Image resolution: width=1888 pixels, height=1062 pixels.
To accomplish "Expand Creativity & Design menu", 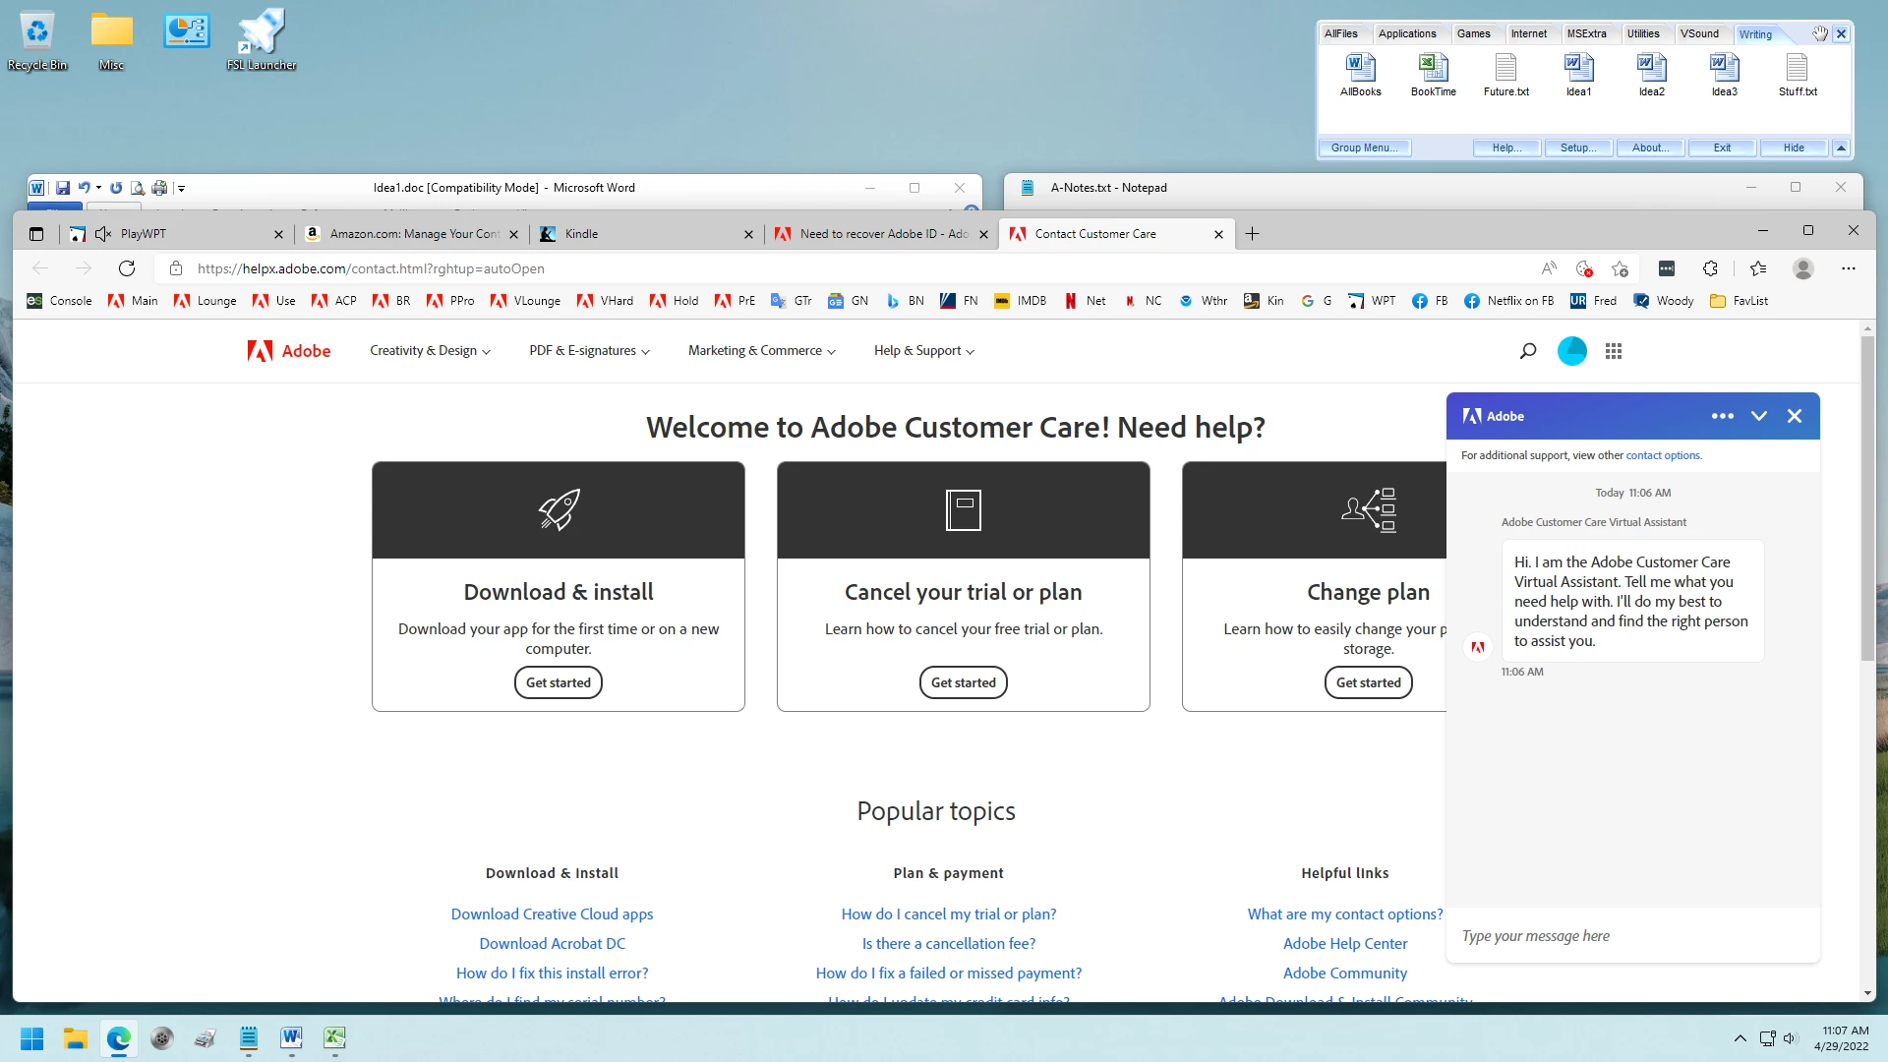I will [430, 351].
